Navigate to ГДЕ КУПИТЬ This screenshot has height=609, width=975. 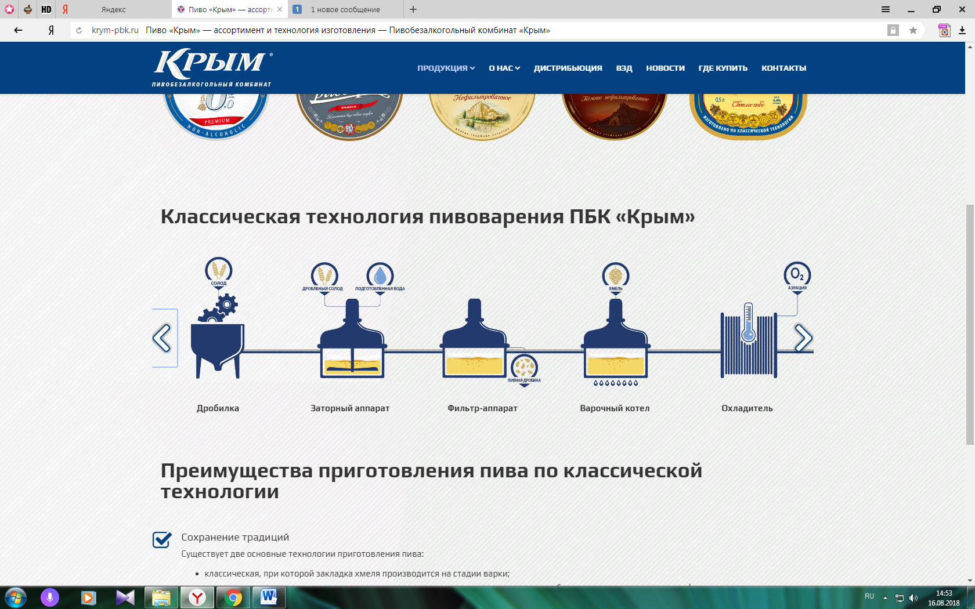click(x=723, y=68)
